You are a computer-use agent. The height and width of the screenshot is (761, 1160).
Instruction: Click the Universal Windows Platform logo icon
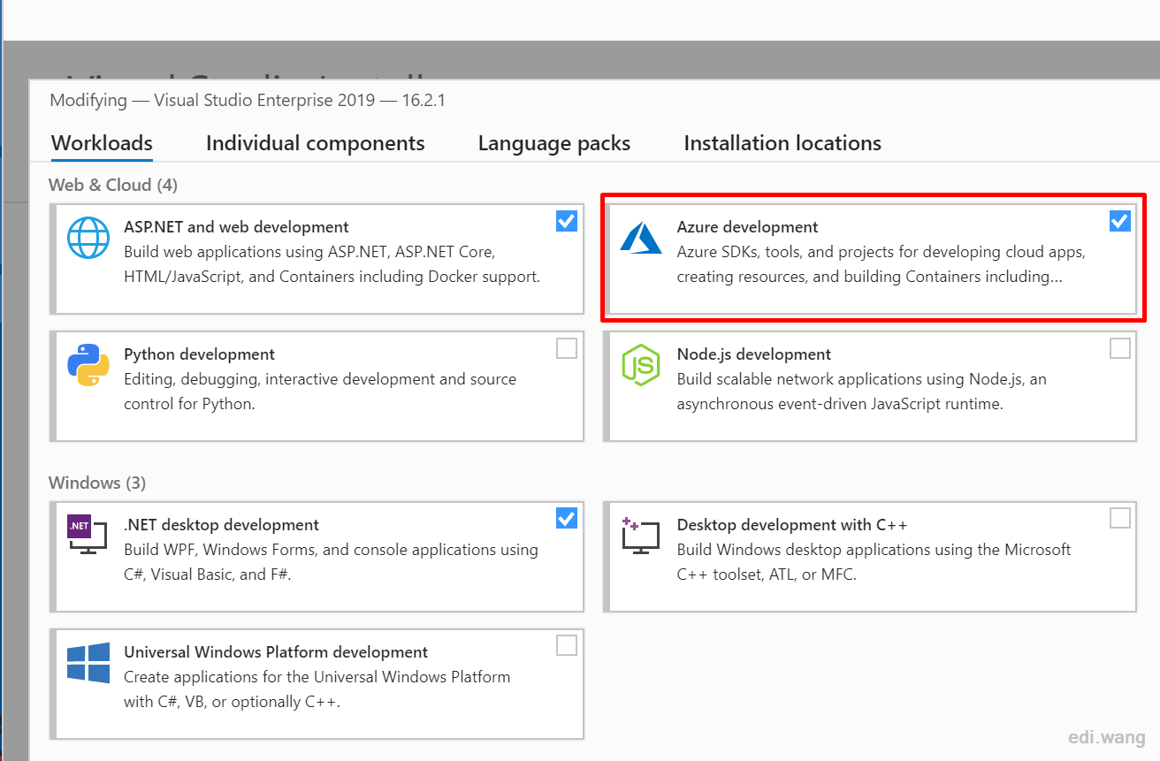88,663
